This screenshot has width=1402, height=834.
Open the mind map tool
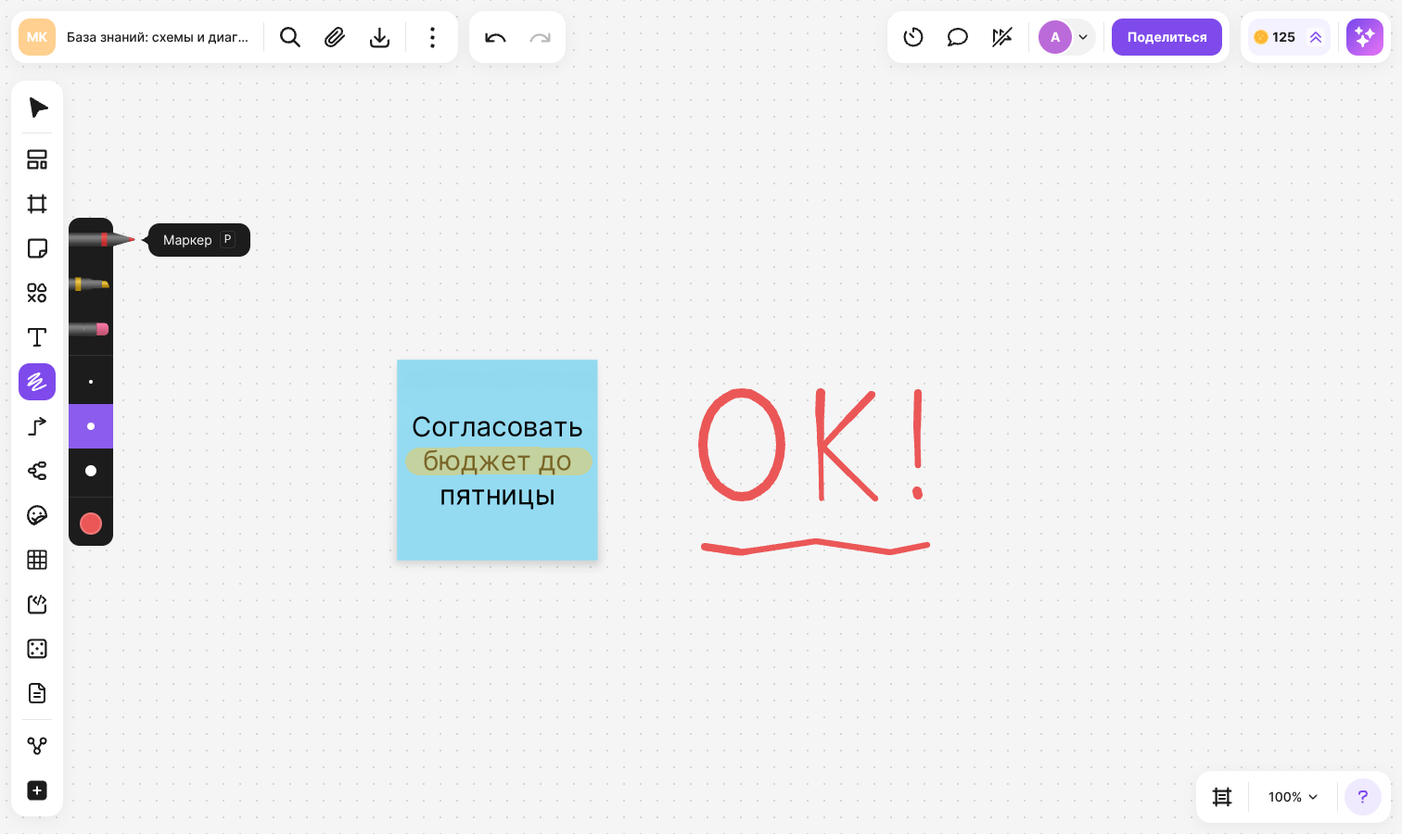[x=37, y=471]
